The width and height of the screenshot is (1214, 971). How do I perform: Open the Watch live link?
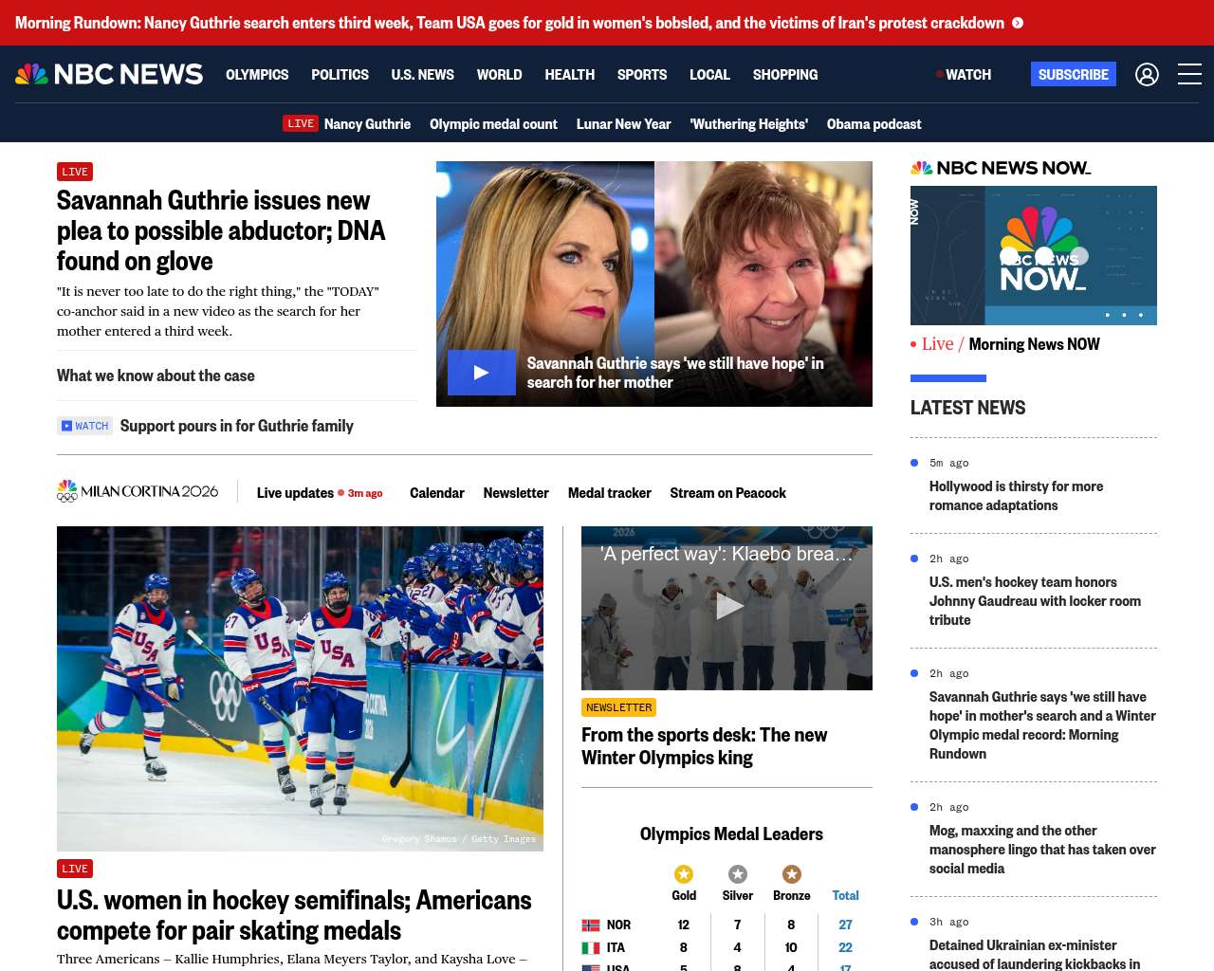pyautogui.click(x=966, y=74)
